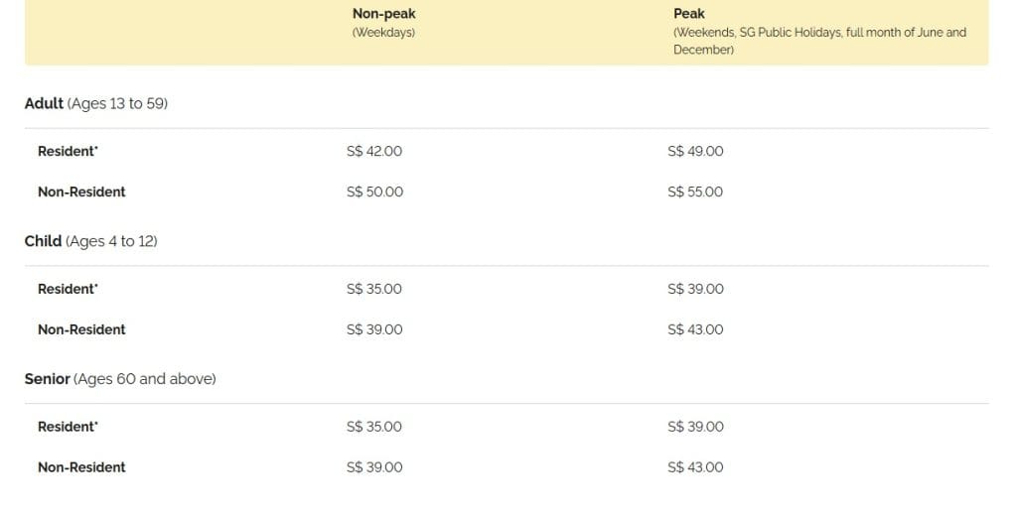Select the Adult (Ages 13 to 59) heading

click(96, 104)
